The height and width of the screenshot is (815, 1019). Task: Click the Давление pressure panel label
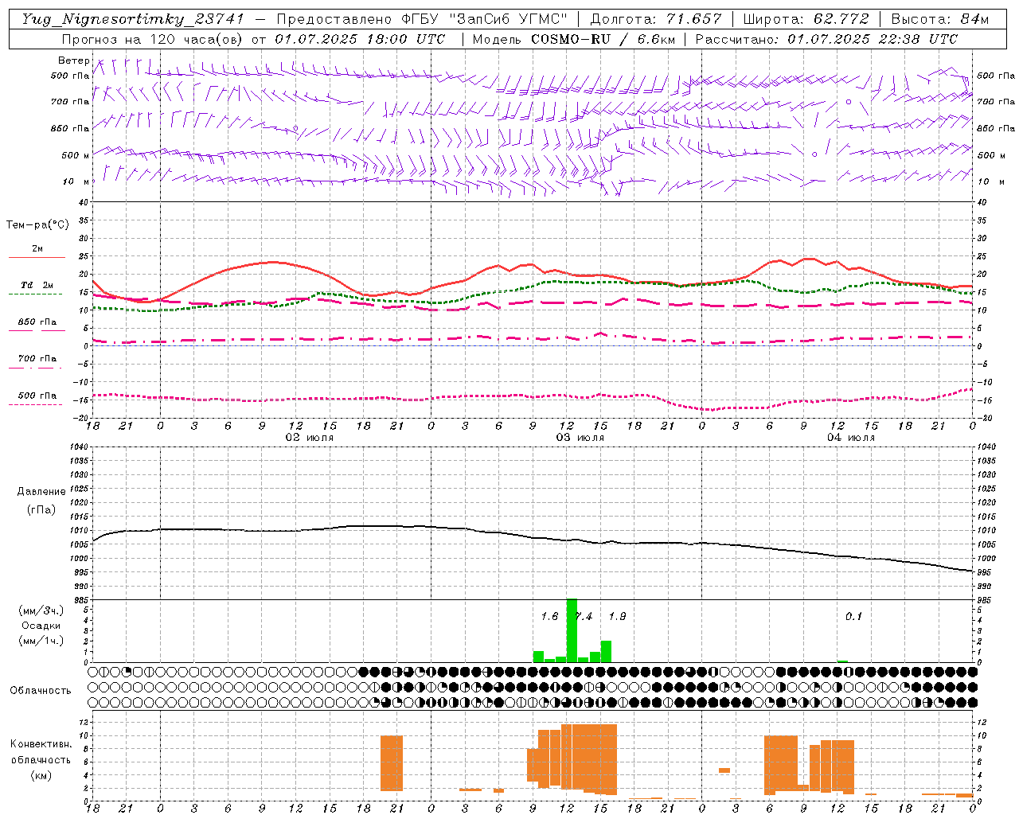coord(41,492)
